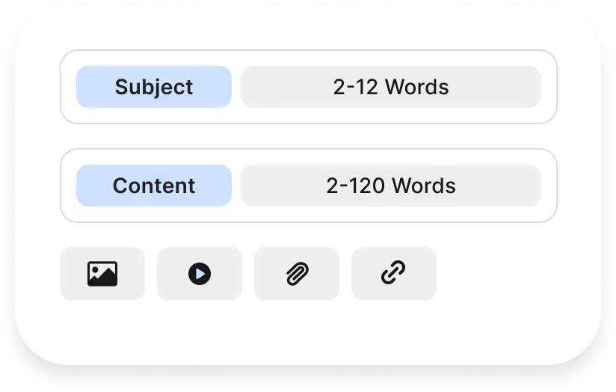Insert a hyperlink using the link button

pos(394,274)
